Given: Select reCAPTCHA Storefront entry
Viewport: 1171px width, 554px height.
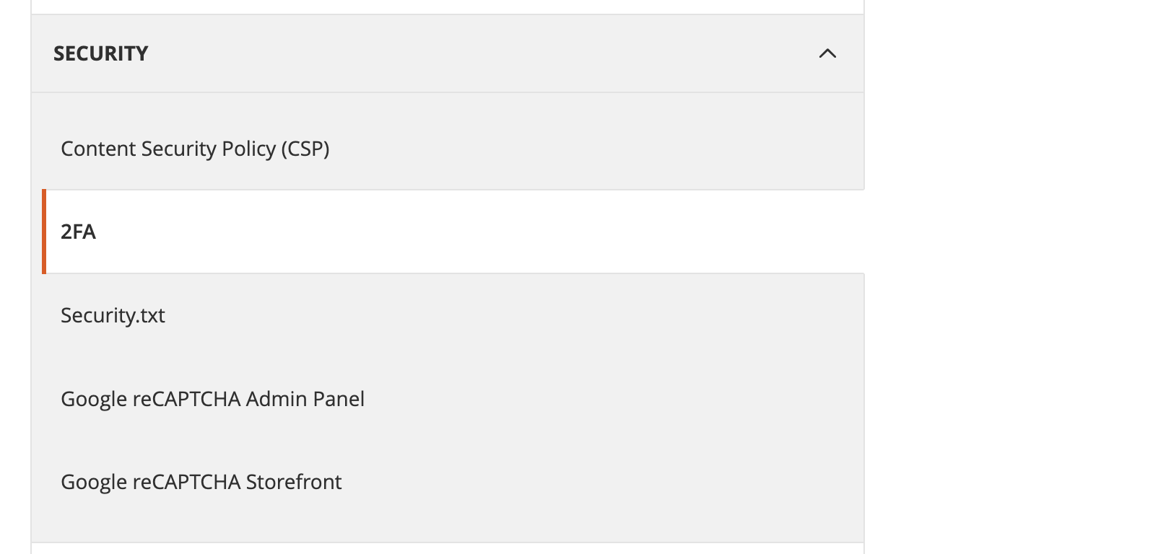Looking at the screenshot, I should [x=201, y=482].
